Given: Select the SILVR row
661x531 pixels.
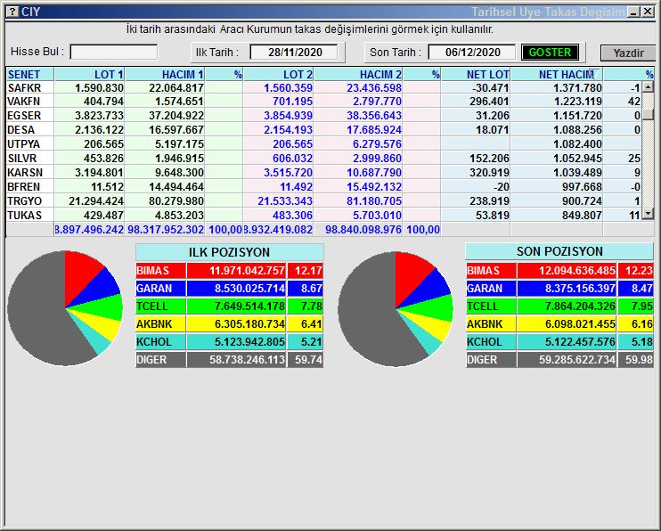Looking at the screenshot, I should point(323,159).
